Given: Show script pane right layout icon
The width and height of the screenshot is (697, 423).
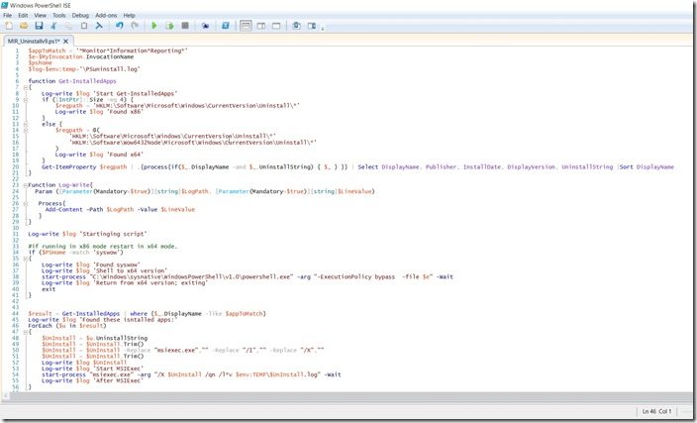Looking at the screenshot, I should 261,26.
